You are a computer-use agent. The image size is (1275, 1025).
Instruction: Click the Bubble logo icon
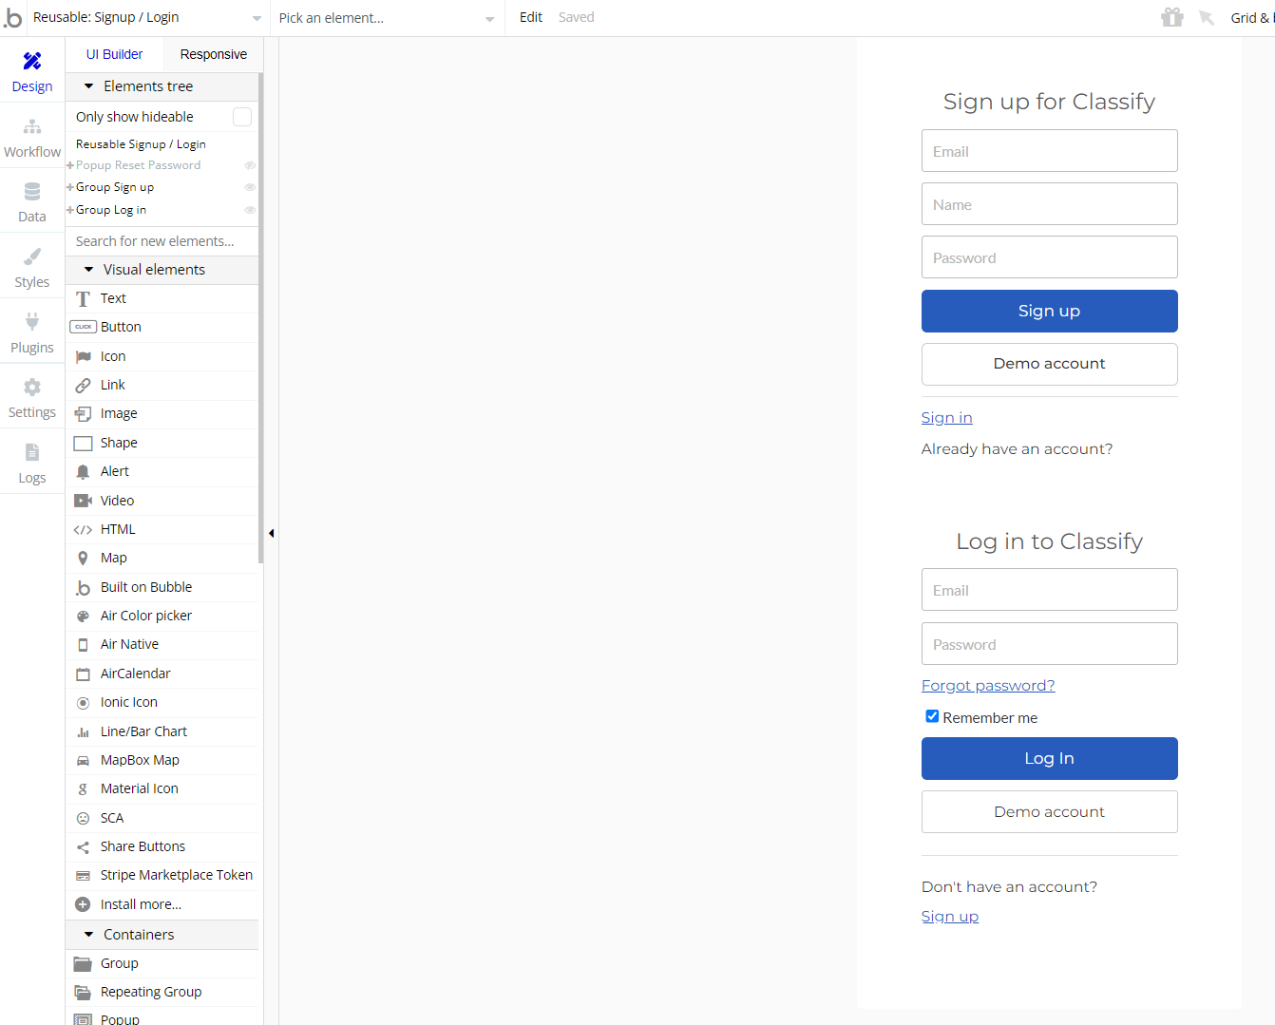13,17
